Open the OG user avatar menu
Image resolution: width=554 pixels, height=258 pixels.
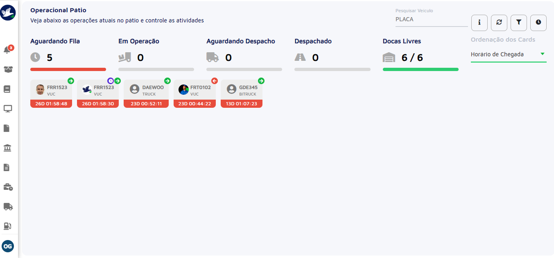click(x=8, y=246)
